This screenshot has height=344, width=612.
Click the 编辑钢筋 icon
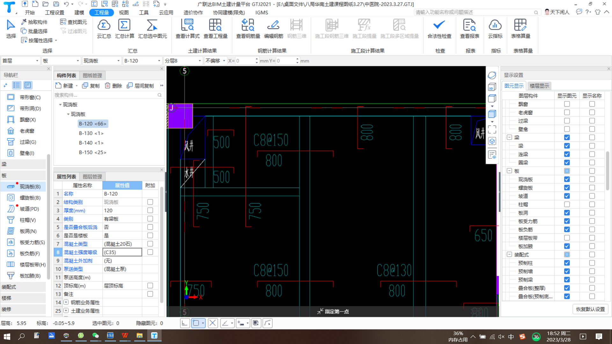273,29
